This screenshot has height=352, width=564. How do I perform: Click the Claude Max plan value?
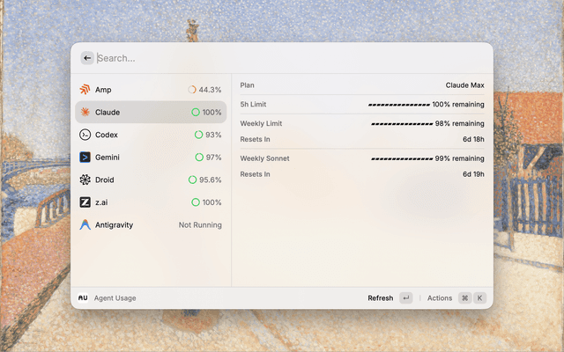(464, 85)
